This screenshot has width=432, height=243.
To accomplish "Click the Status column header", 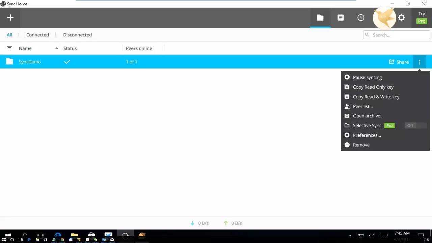I will tap(70, 48).
